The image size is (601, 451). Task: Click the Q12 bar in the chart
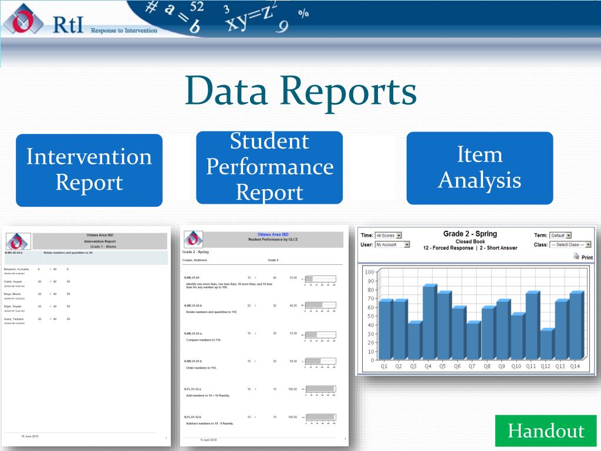click(548, 344)
